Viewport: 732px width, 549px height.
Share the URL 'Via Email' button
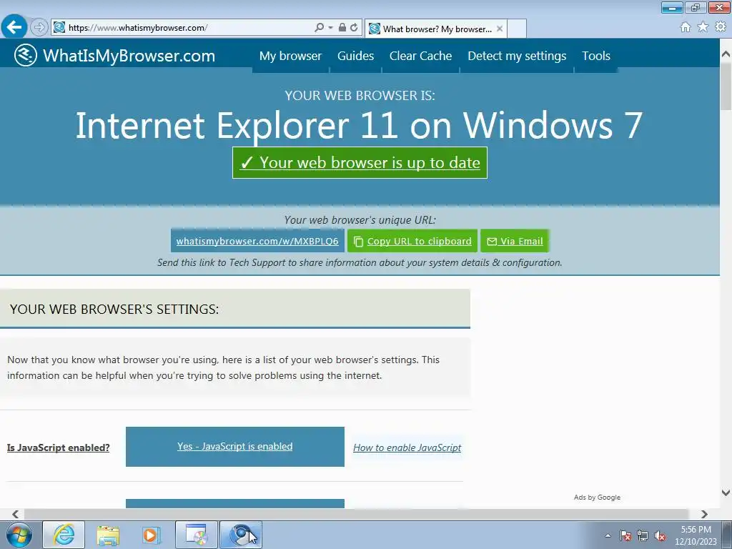(515, 241)
